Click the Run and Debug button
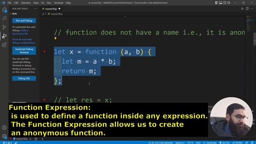 point(24,21)
